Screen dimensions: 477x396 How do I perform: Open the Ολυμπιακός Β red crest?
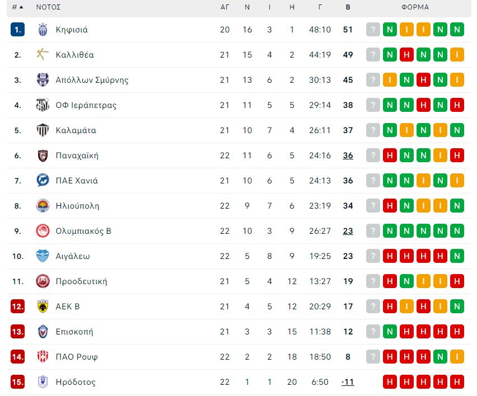(43, 231)
